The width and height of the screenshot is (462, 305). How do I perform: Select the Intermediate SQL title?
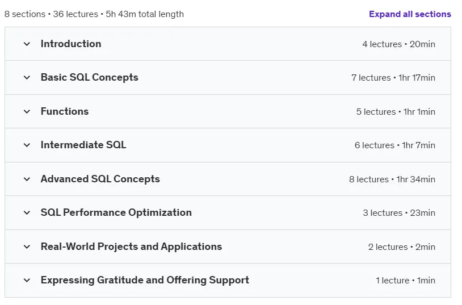coord(83,145)
